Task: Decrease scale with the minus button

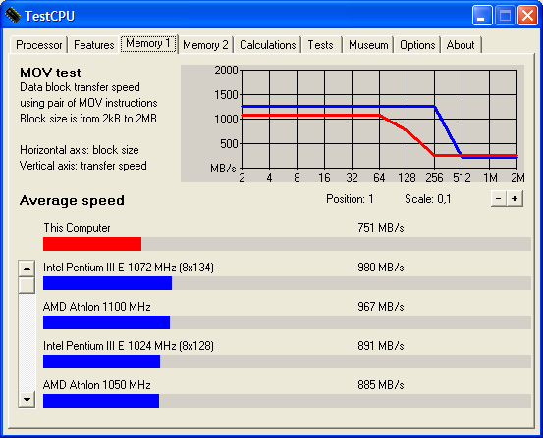Action: point(499,199)
